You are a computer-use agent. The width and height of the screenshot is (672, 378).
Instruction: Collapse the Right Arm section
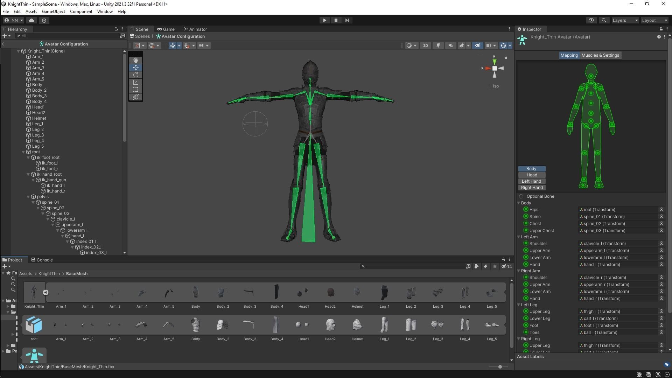pyautogui.click(x=519, y=271)
